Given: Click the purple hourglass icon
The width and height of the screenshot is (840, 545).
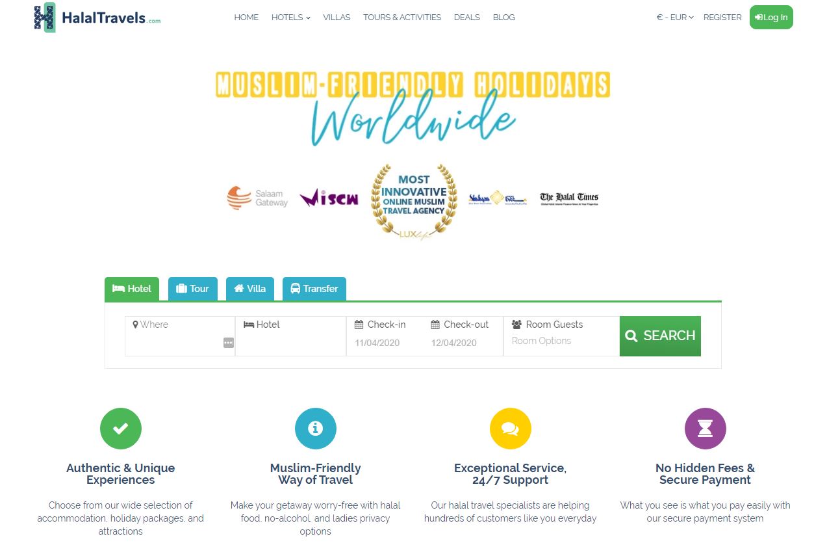Looking at the screenshot, I should [706, 429].
